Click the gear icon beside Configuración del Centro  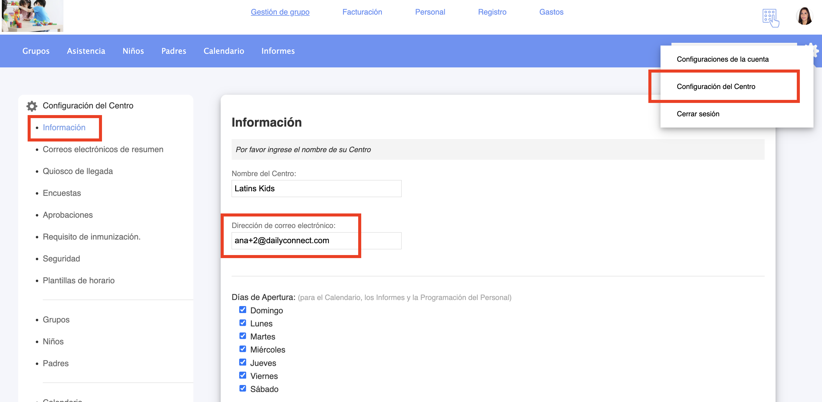(32, 106)
